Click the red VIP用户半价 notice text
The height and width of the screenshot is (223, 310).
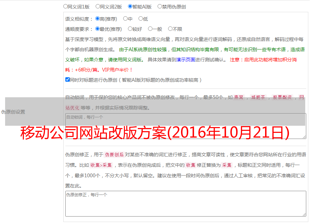pos(117,70)
